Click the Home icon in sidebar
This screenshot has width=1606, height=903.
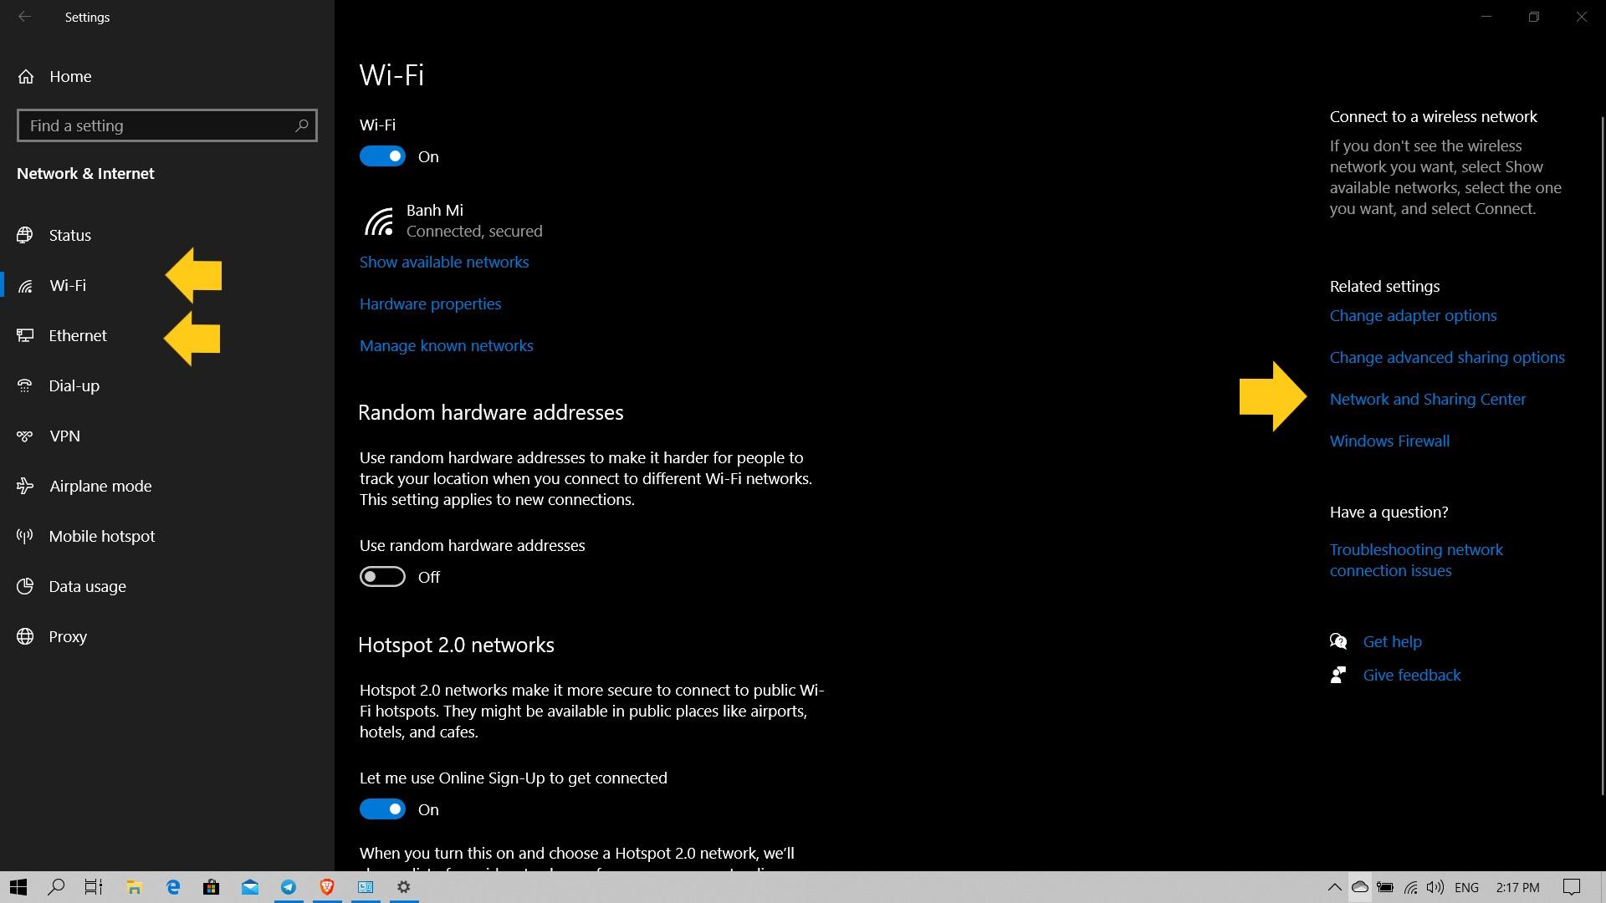coord(26,77)
